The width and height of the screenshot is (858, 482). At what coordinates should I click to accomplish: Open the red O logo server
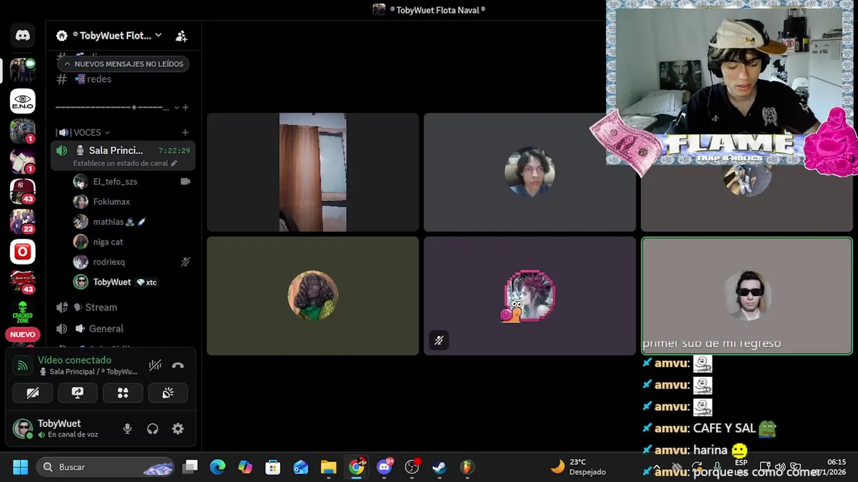point(23,252)
